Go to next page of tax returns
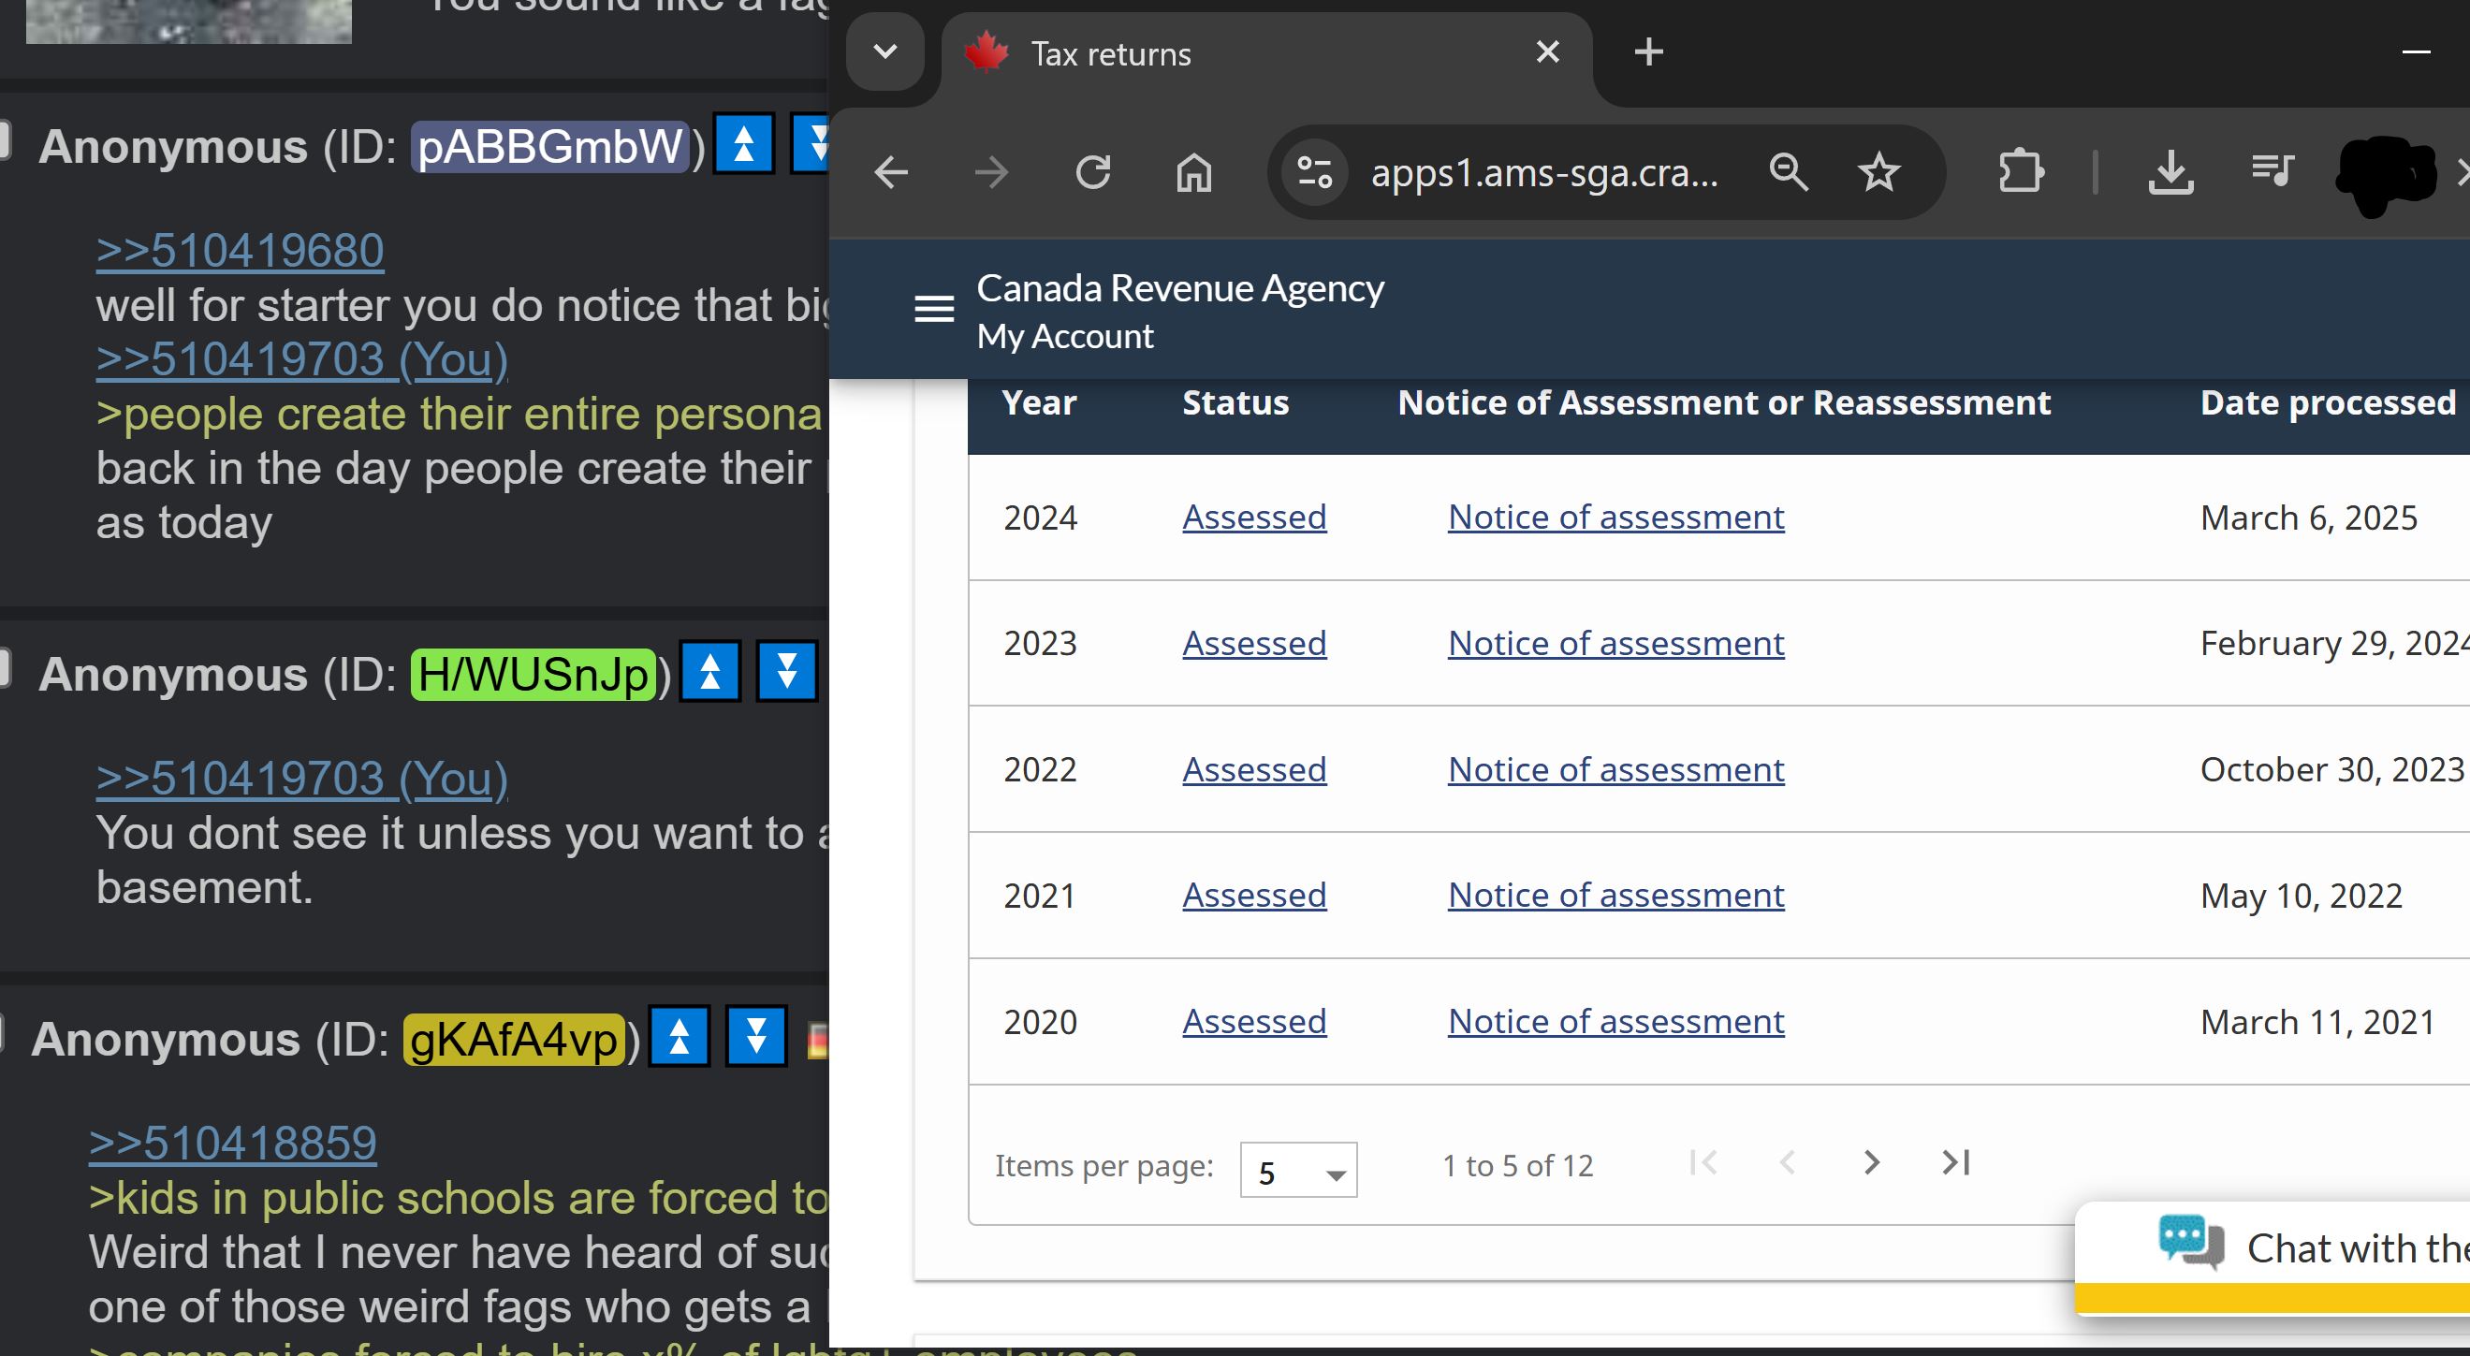The width and height of the screenshot is (2470, 1356). (1871, 1162)
